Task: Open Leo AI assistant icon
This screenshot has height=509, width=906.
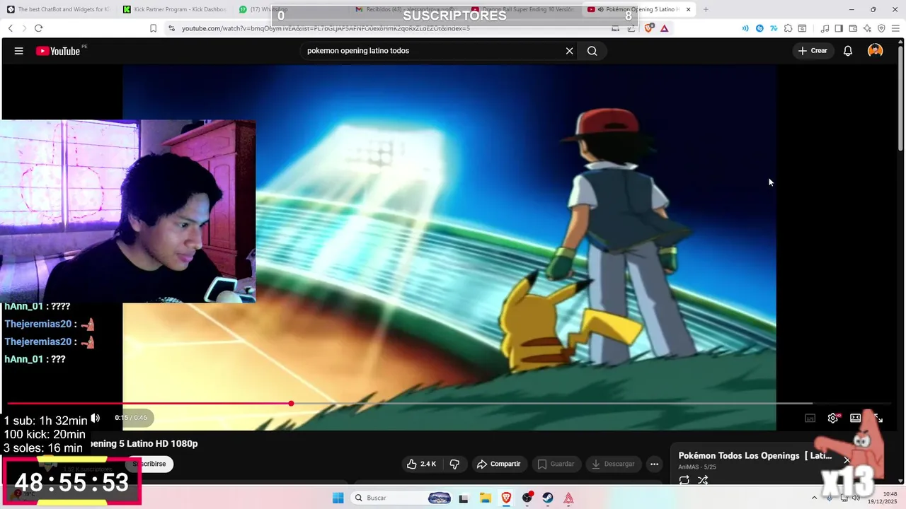Action: 867,28
